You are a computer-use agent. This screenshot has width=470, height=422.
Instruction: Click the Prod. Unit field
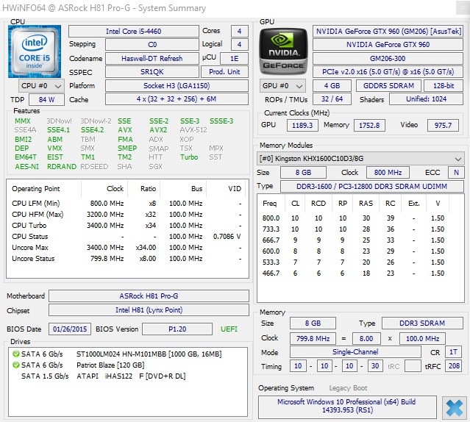point(224,72)
